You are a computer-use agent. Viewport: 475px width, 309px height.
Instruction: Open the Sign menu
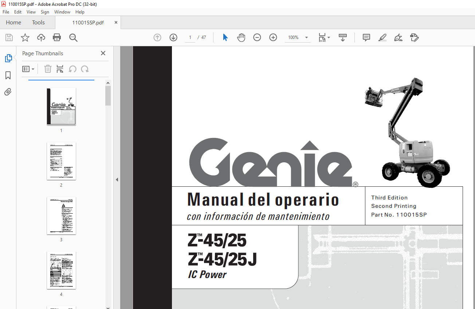45,12
